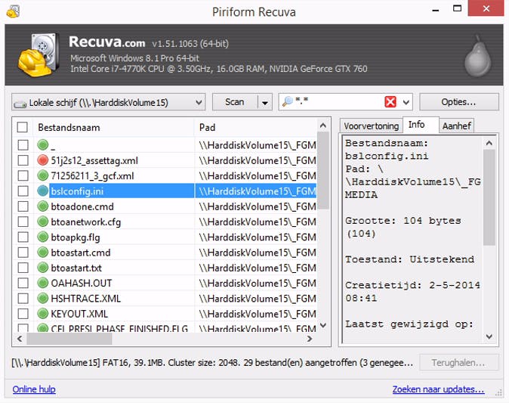Click file list horizontal scrollbar thumb
Image resolution: width=509 pixels, height=403 pixels.
pyautogui.click(x=69, y=339)
